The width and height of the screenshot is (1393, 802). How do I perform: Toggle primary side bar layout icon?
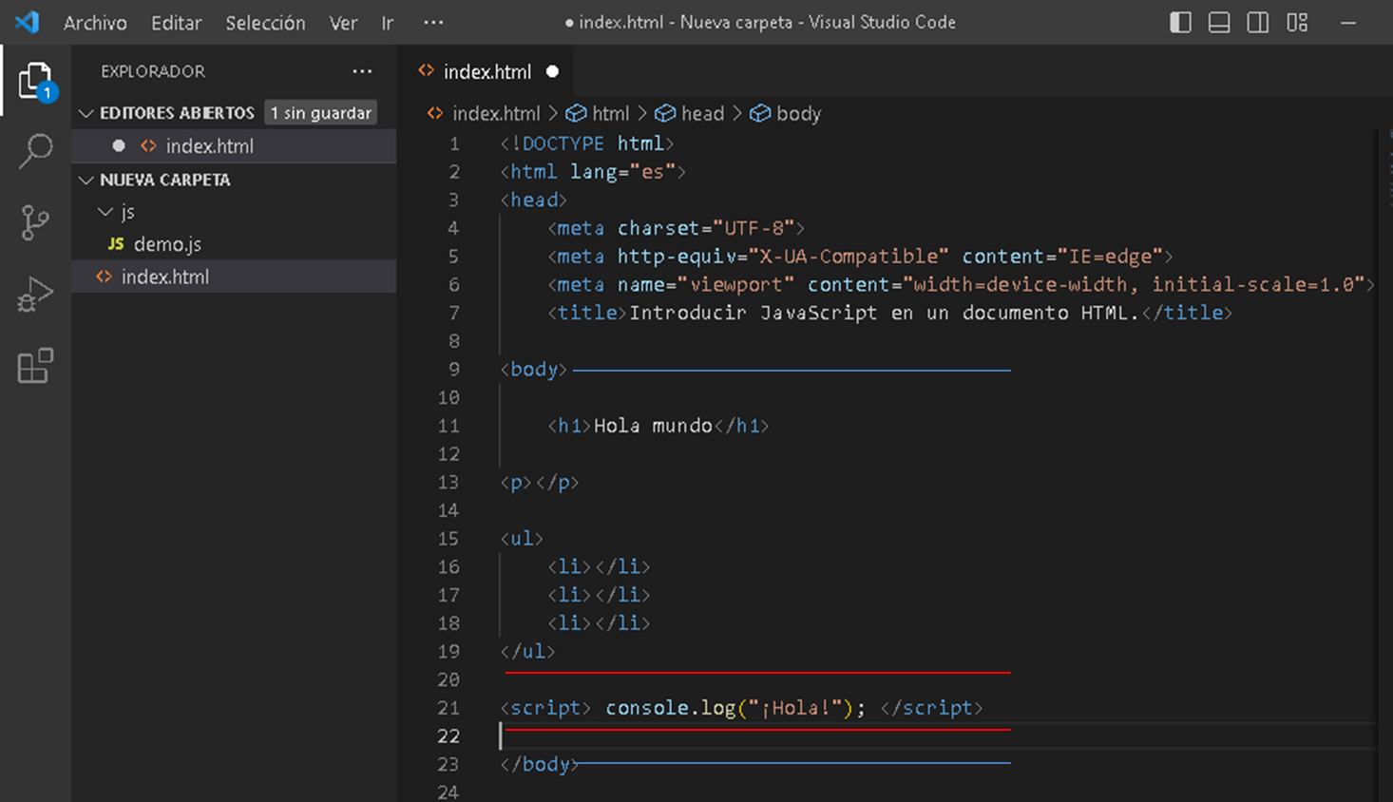click(x=1180, y=22)
